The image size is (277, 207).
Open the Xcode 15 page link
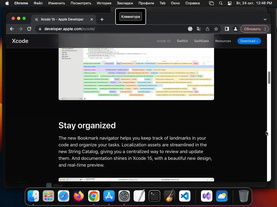tap(163, 41)
